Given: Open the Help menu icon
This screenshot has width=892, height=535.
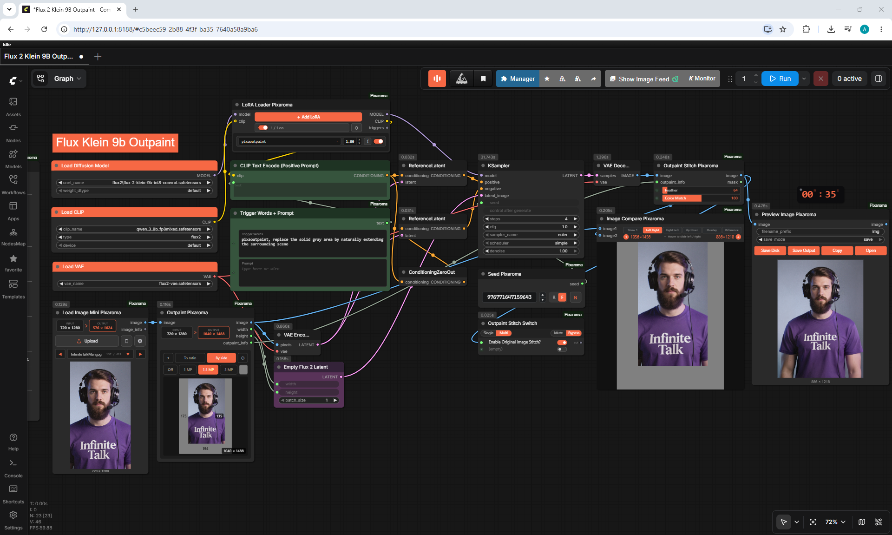Looking at the screenshot, I should (13, 442).
